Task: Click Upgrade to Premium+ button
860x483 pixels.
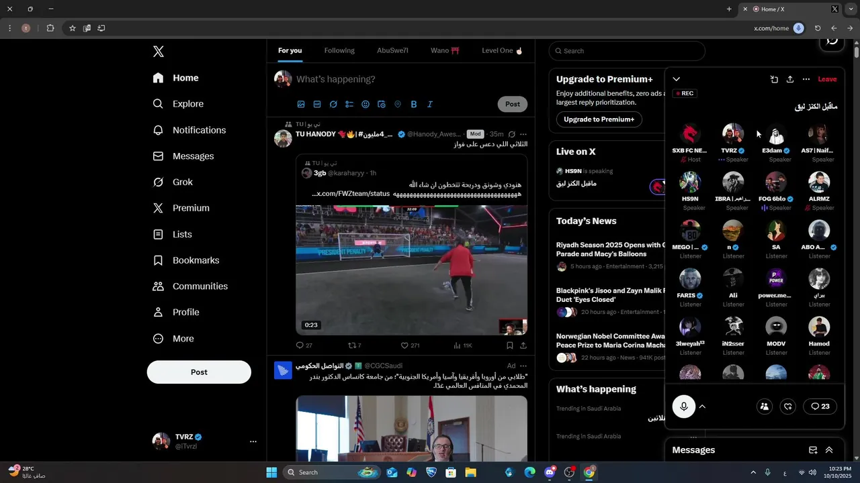Action: tap(599, 119)
